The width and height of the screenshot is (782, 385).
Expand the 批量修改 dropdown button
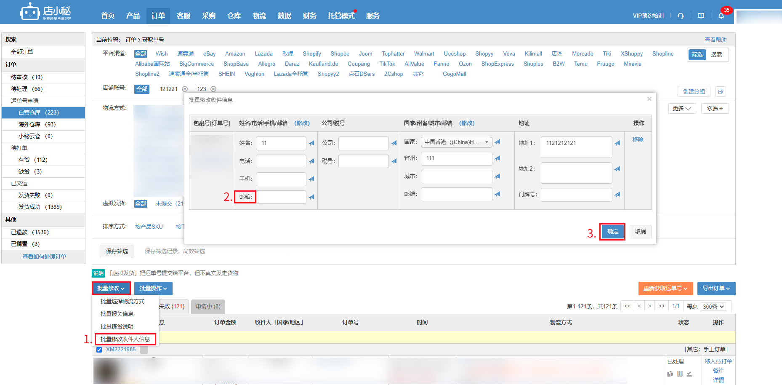click(x=111, y=288)
